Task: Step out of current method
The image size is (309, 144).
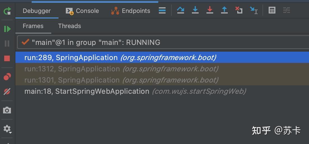Action: tap(224, 10)
